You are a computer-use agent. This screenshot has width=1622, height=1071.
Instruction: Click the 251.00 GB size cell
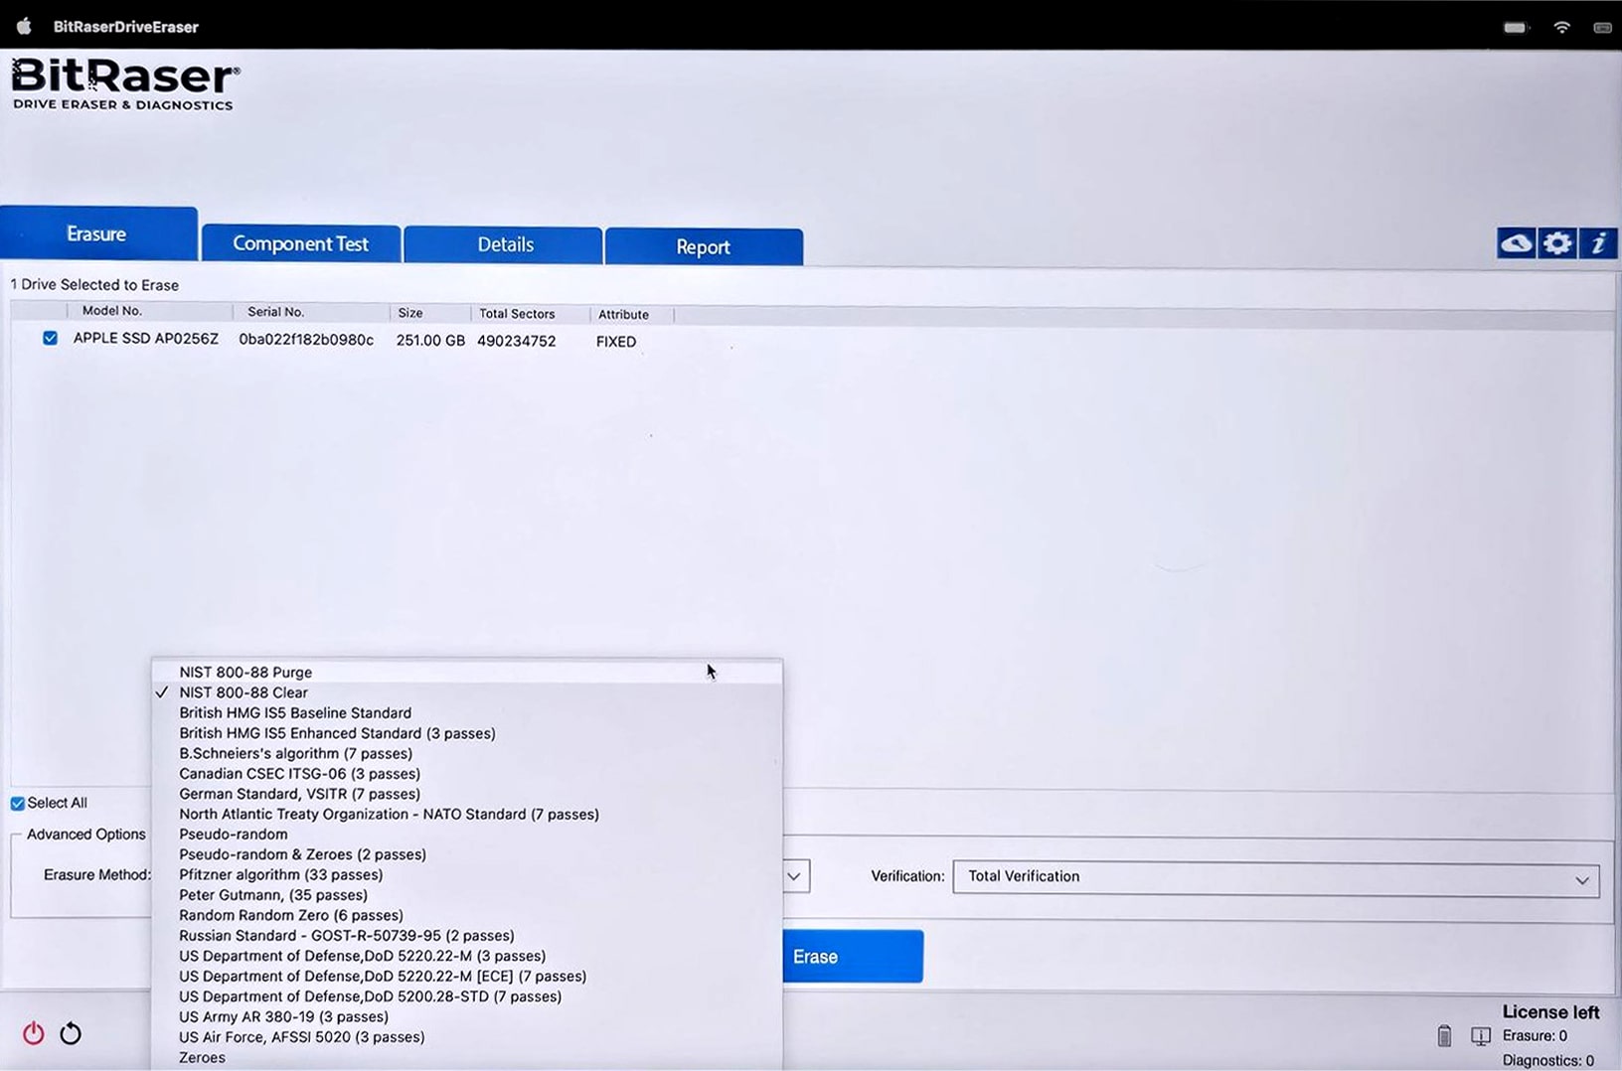[430, 341]
